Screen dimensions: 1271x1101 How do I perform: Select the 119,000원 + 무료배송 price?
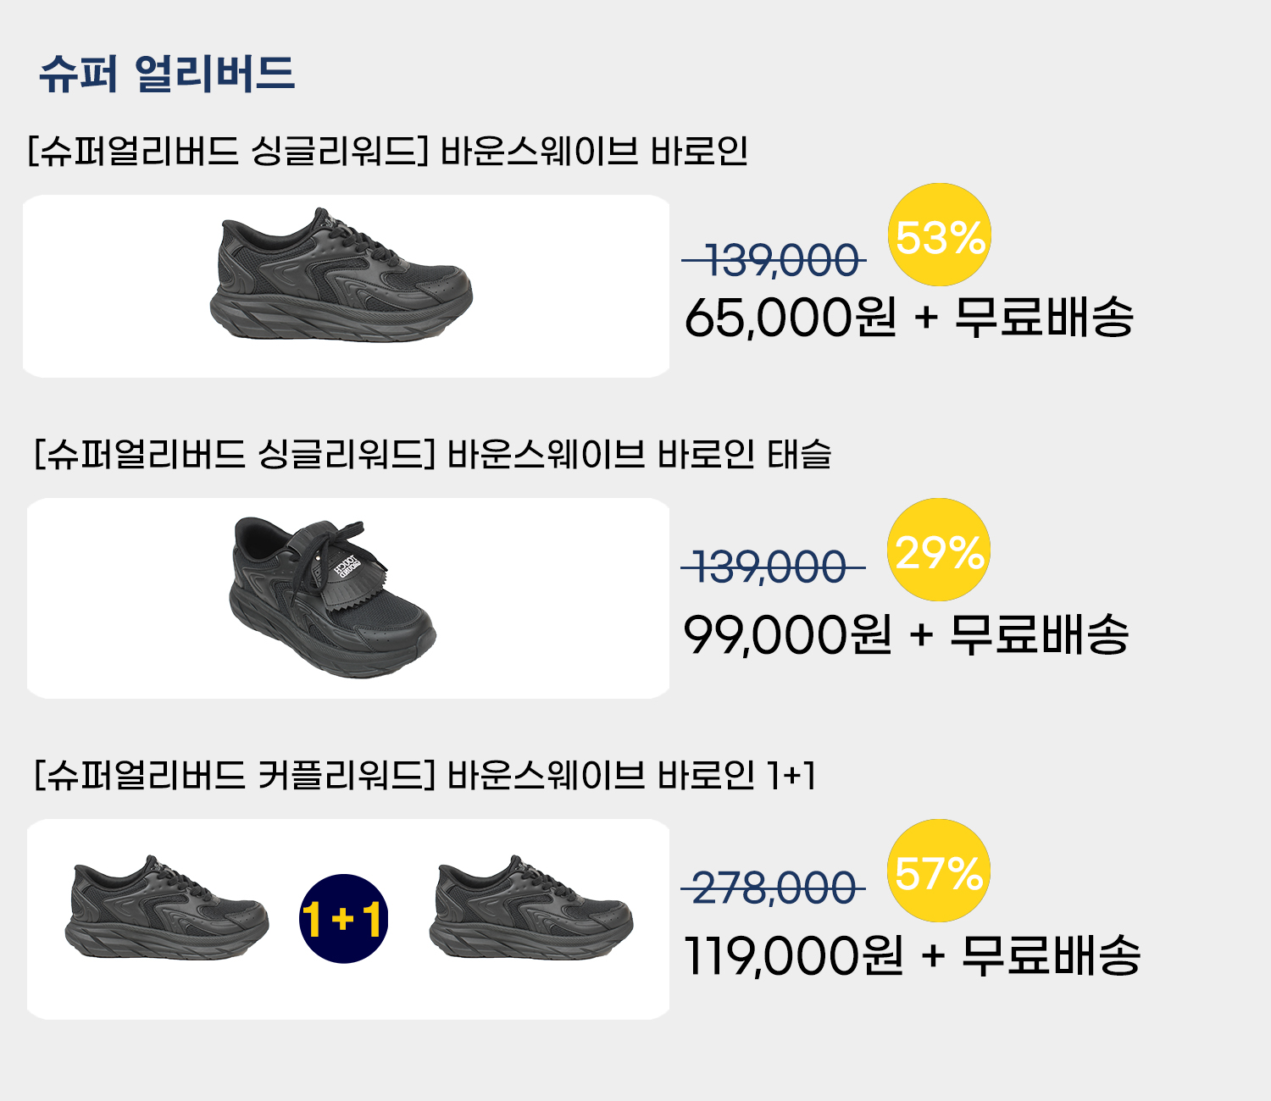click(912, 955)
